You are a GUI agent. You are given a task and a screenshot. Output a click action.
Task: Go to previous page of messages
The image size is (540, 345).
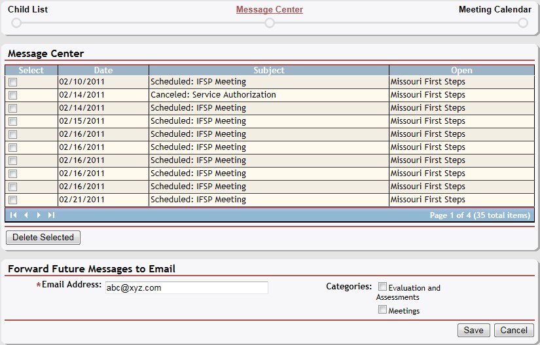pos(26,215)
